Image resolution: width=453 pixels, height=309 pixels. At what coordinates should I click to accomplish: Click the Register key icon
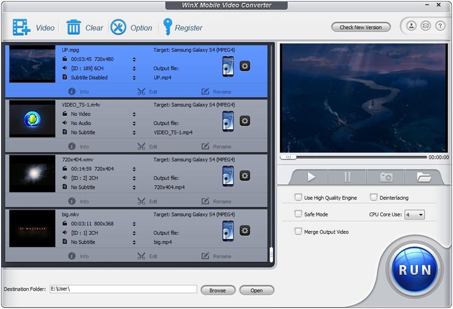click(x=168, y=27)
